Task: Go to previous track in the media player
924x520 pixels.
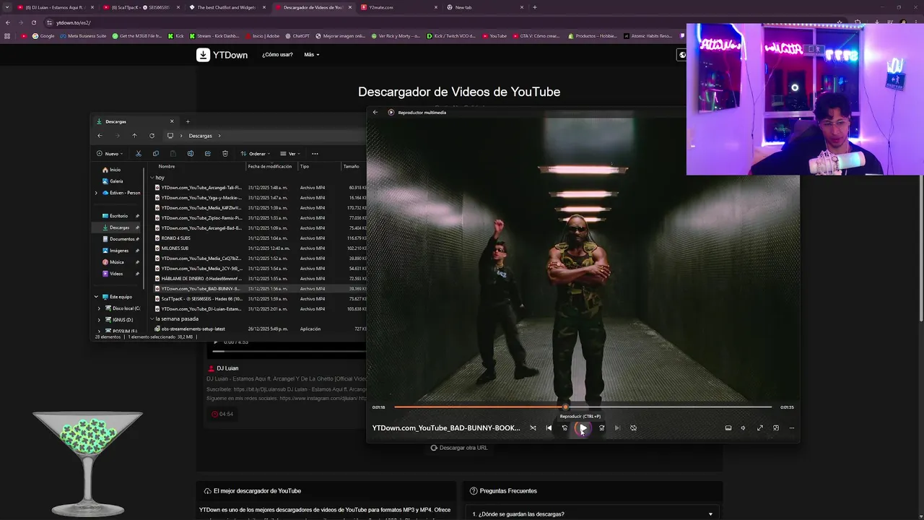Action: coord(549,428)
